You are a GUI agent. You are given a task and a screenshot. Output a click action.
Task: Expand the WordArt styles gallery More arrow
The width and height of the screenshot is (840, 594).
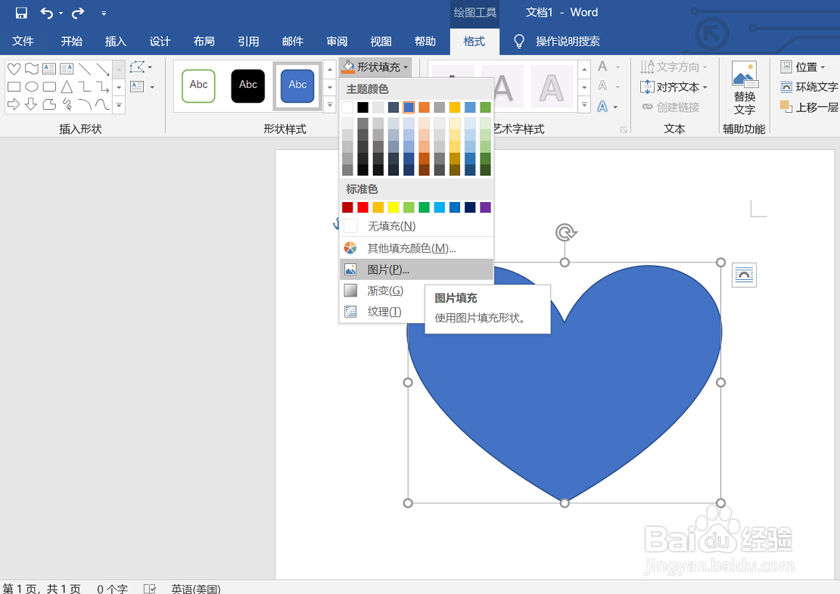click(x=584, y=105)
